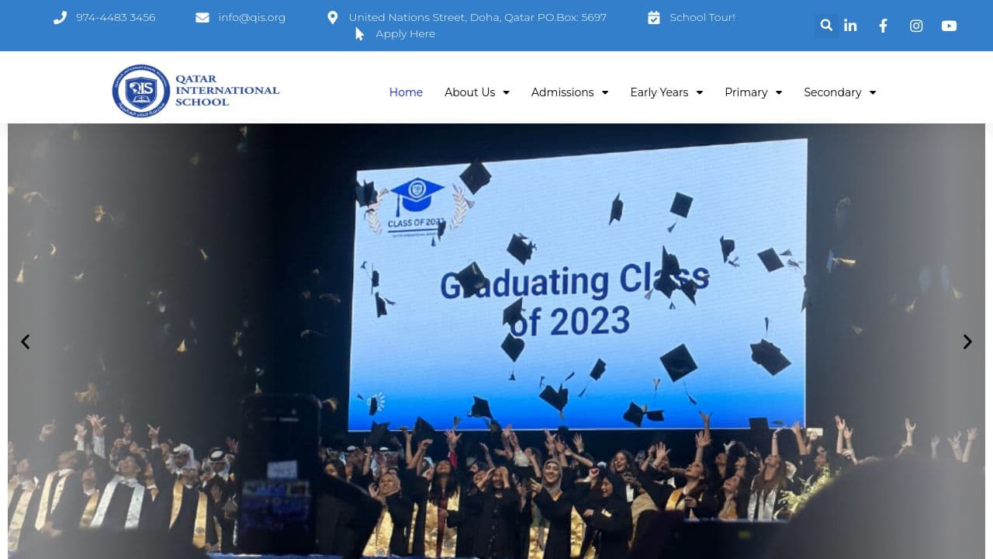Click the Facebook icon
This screenshot has height=559, width=993.
coord(883,26)
